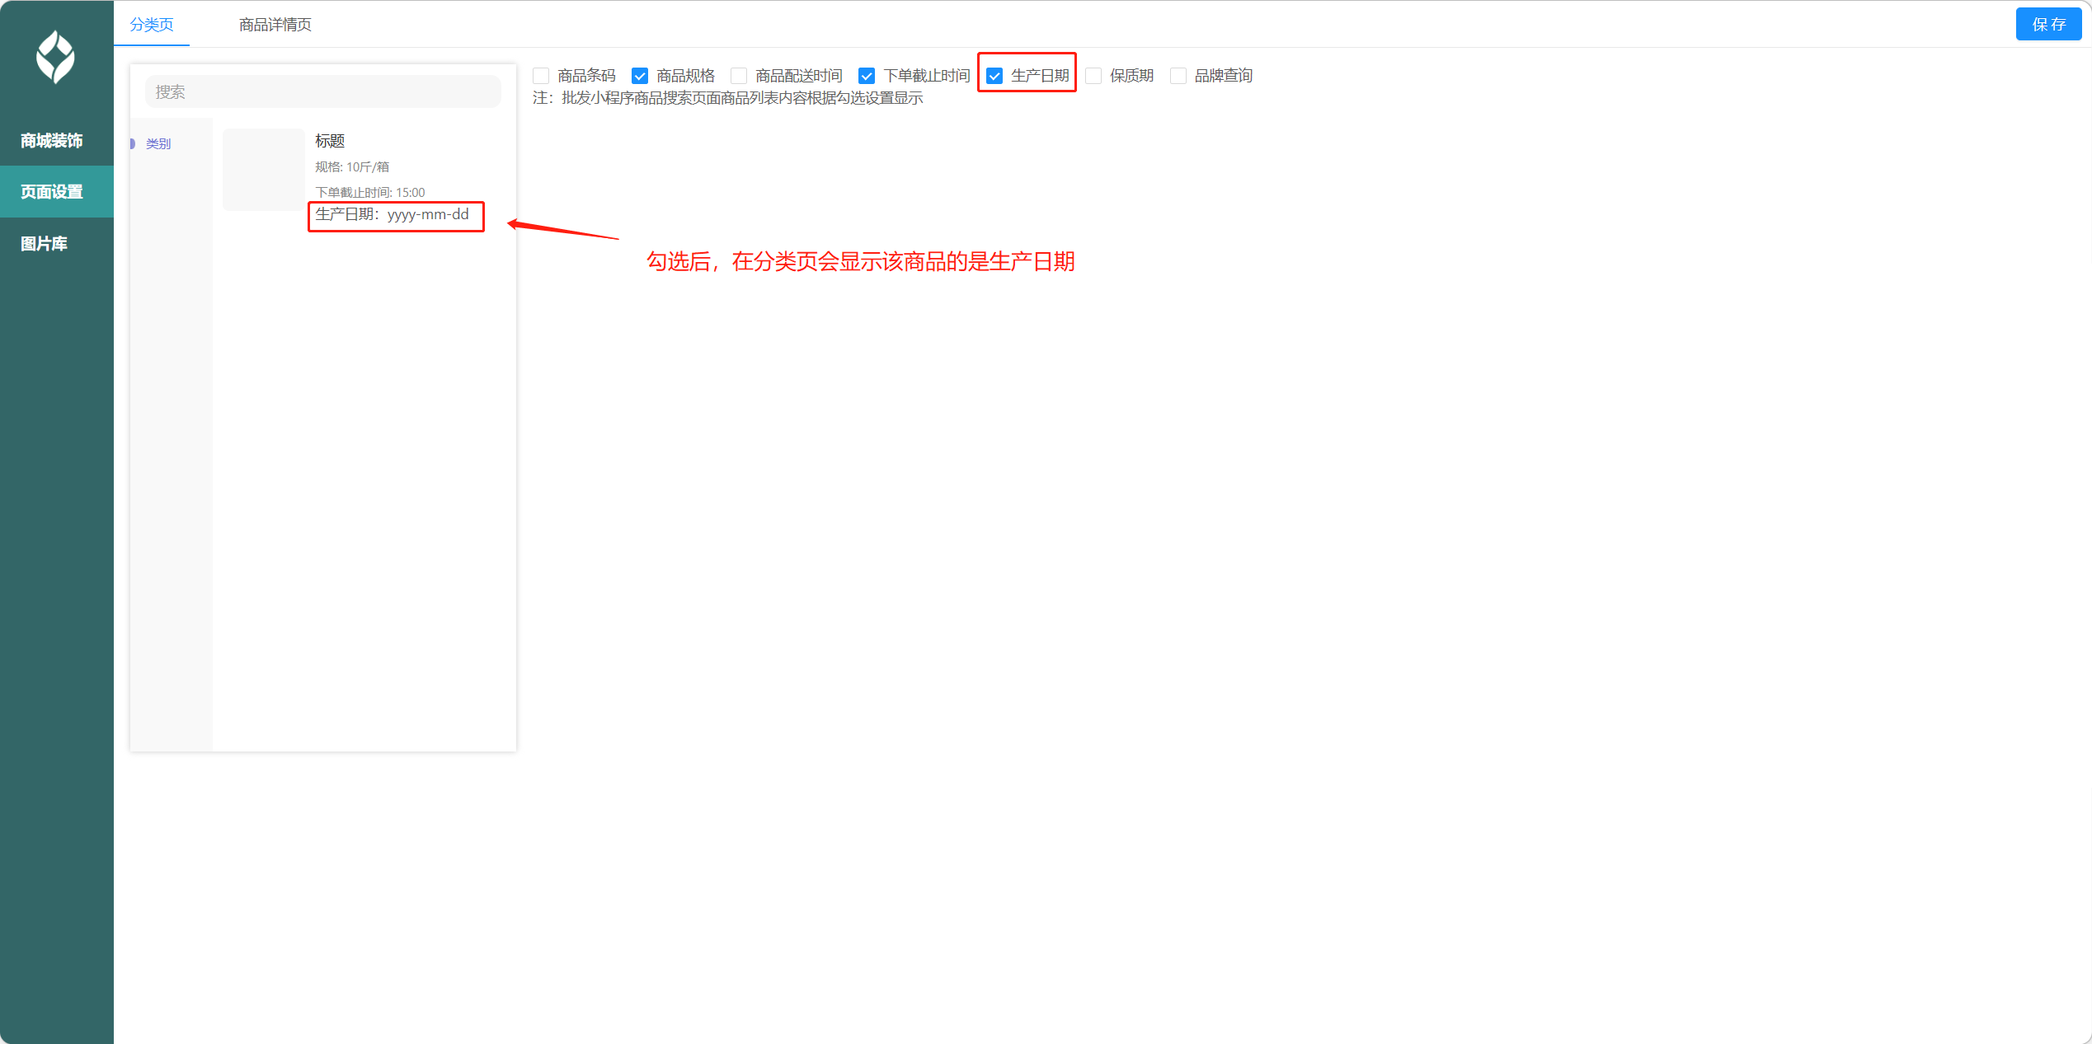Click the 标题 product title

(x=330, y=141)
